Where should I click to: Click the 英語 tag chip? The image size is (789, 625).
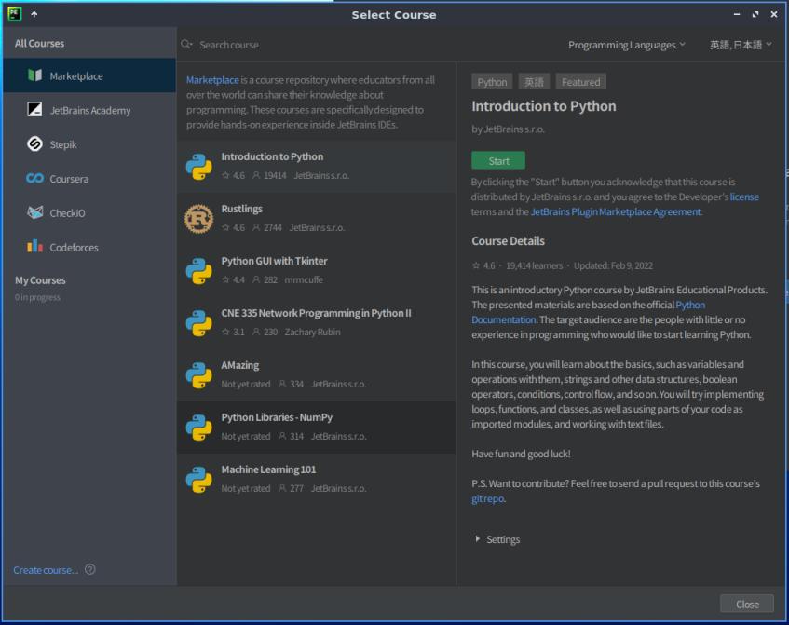pyautogui.click(x=534, y=82)
